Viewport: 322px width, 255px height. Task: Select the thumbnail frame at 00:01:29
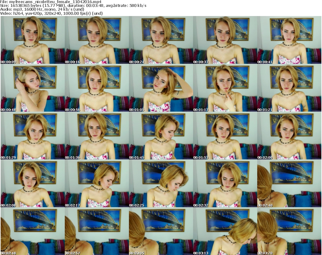click(x=33, y=136)
